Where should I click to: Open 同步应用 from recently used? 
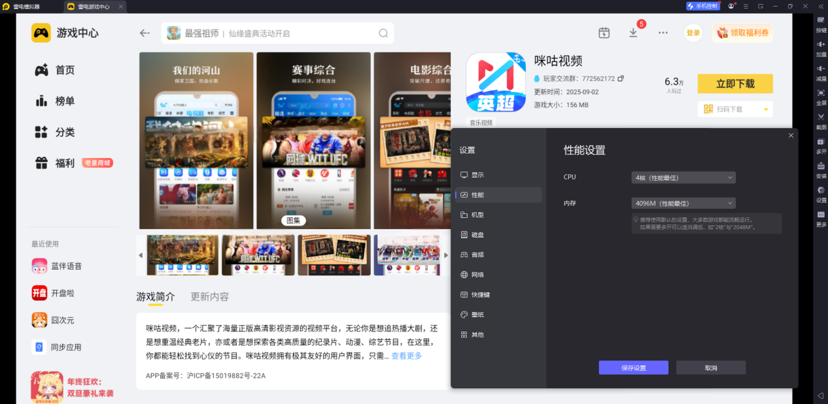pyautogui.click(x=57, y=347)
